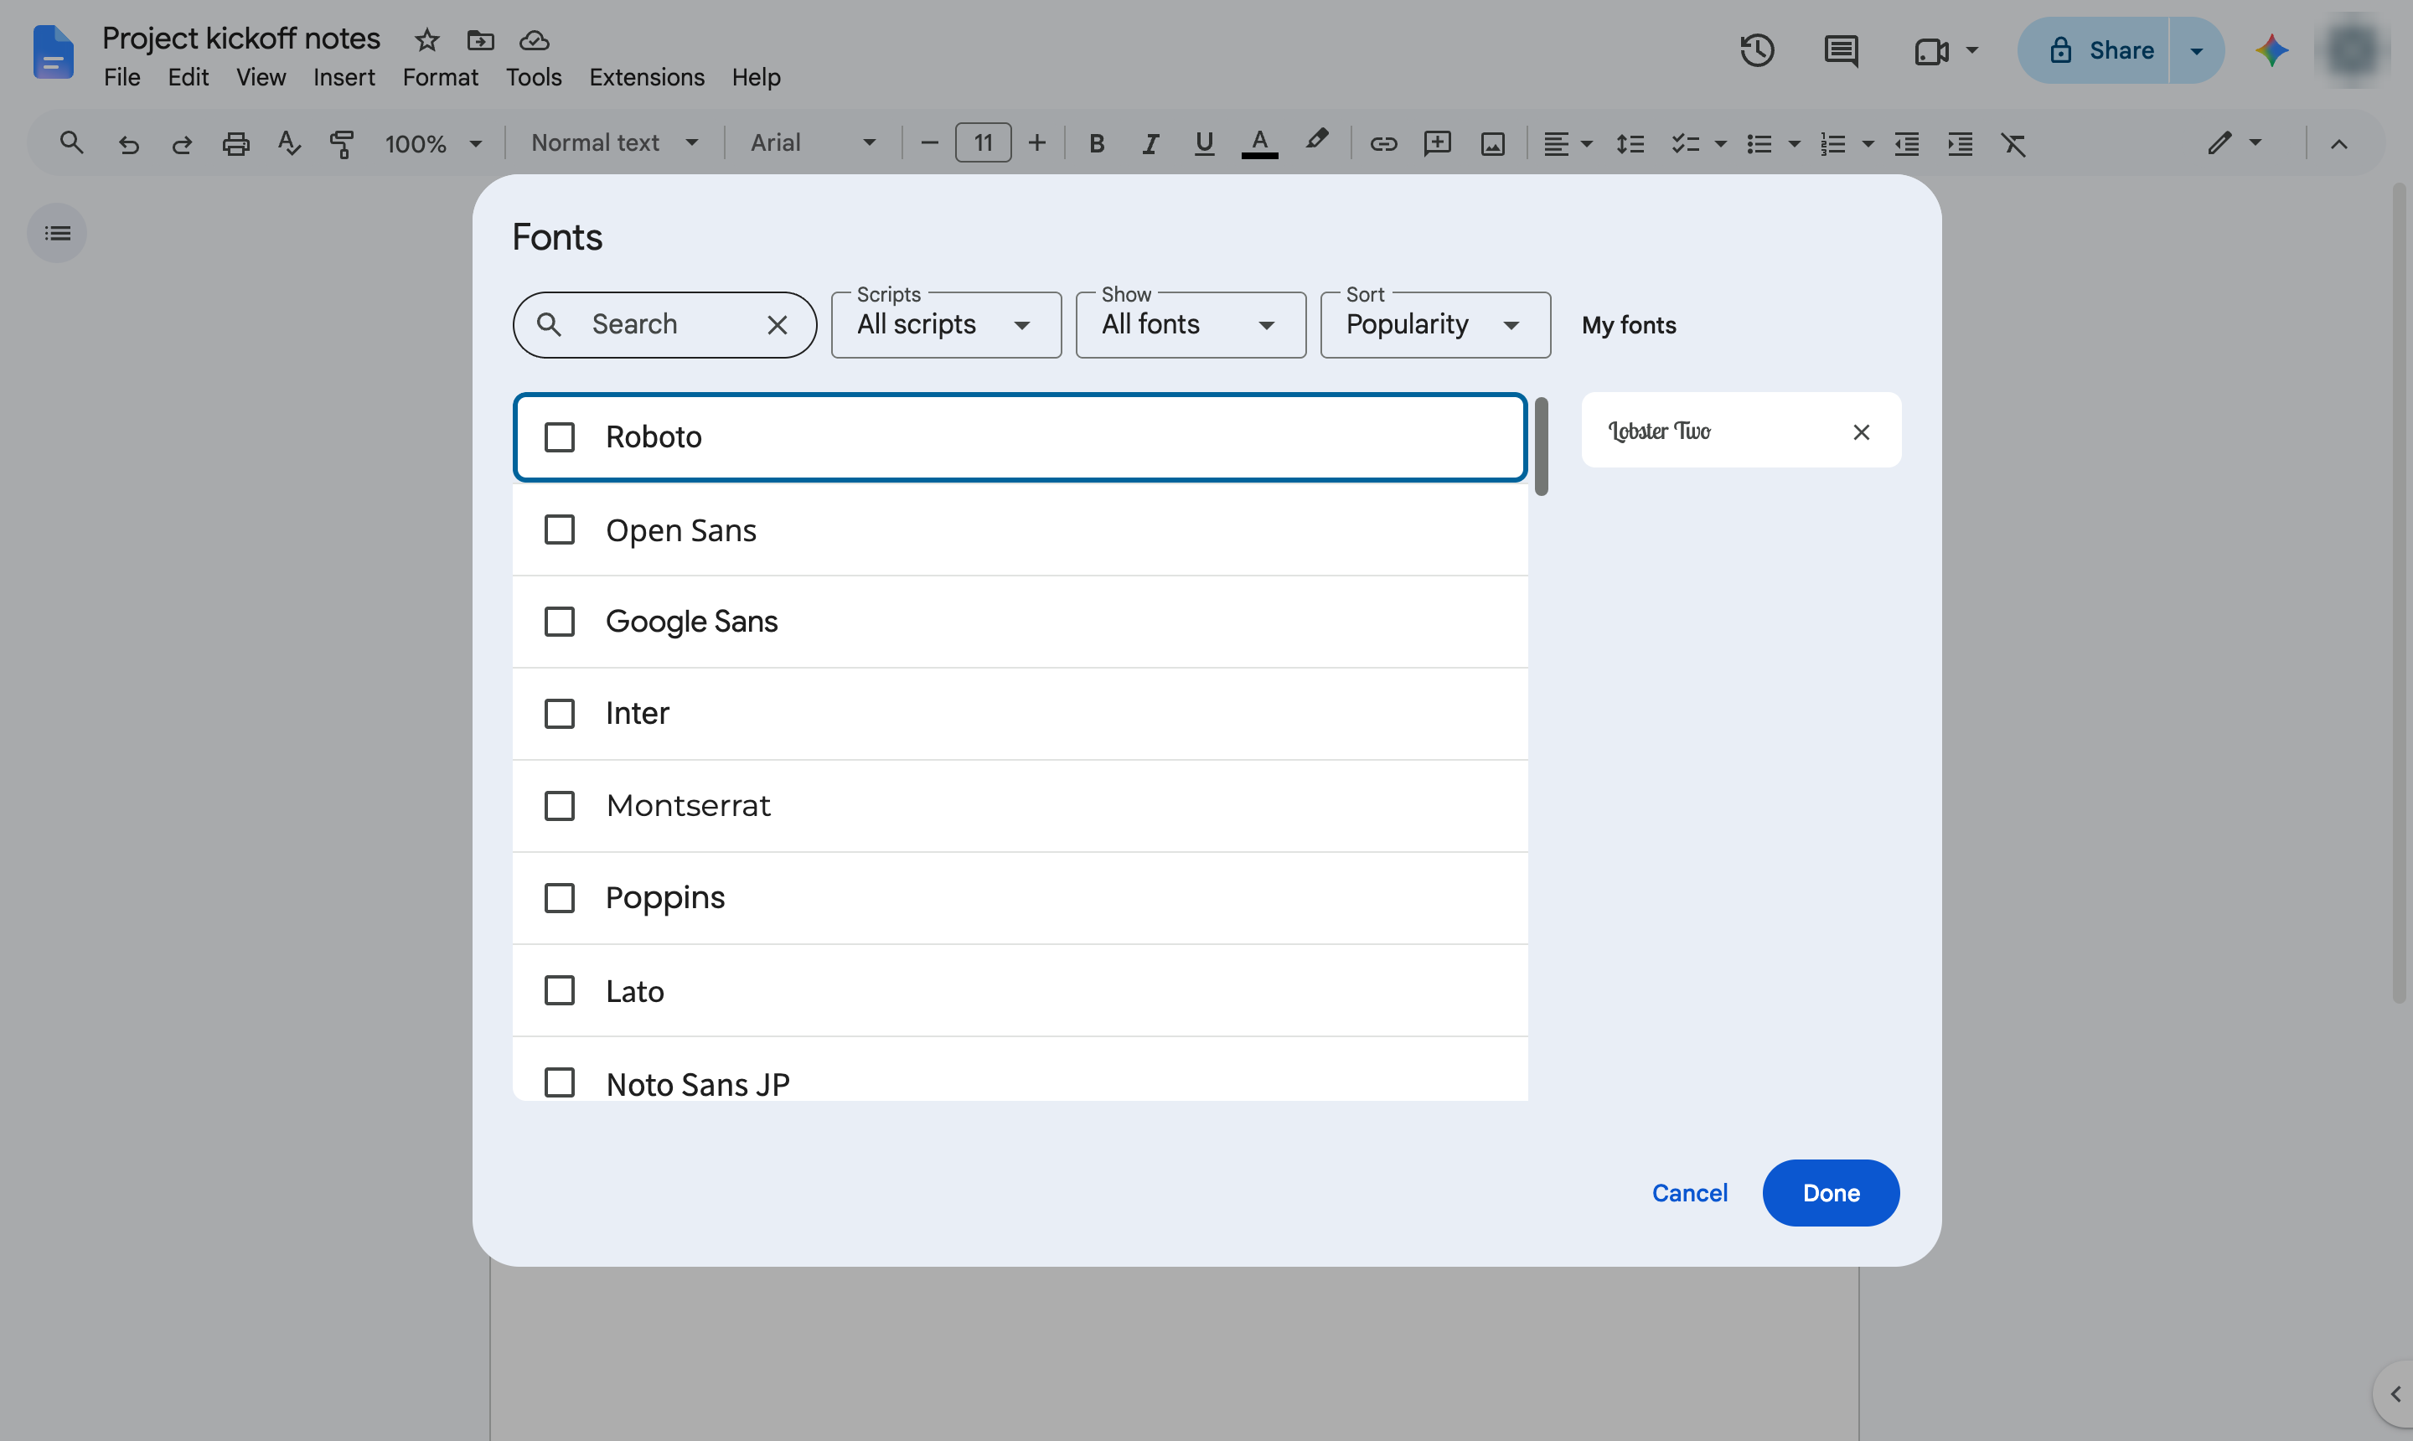Expand the Show All fonts dropdown

coord(1191,325)
